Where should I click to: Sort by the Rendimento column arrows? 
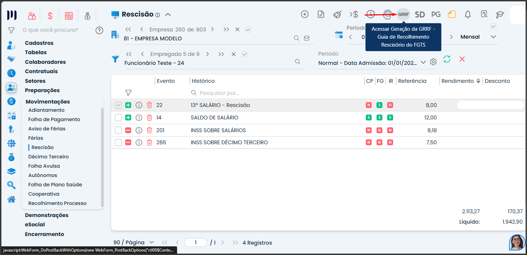(478, 81)
